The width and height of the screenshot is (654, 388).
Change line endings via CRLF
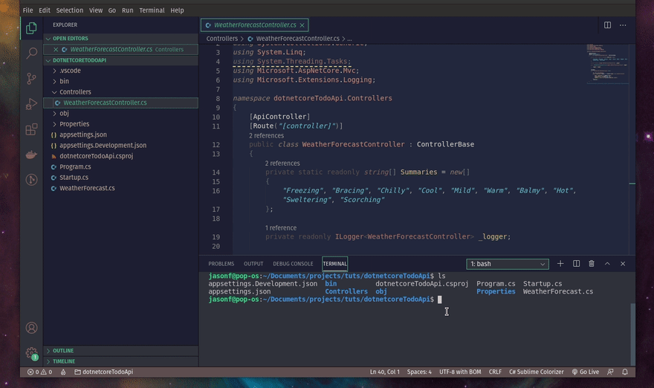495,372
